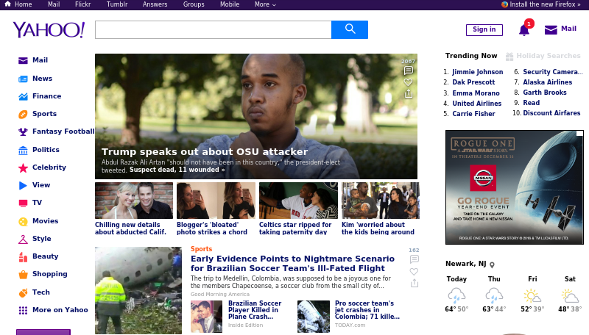Image resolution: width=589 pixels, height=335 pixels.
Task: Switch to Holiday Searches tab
Action: point(543,56)
